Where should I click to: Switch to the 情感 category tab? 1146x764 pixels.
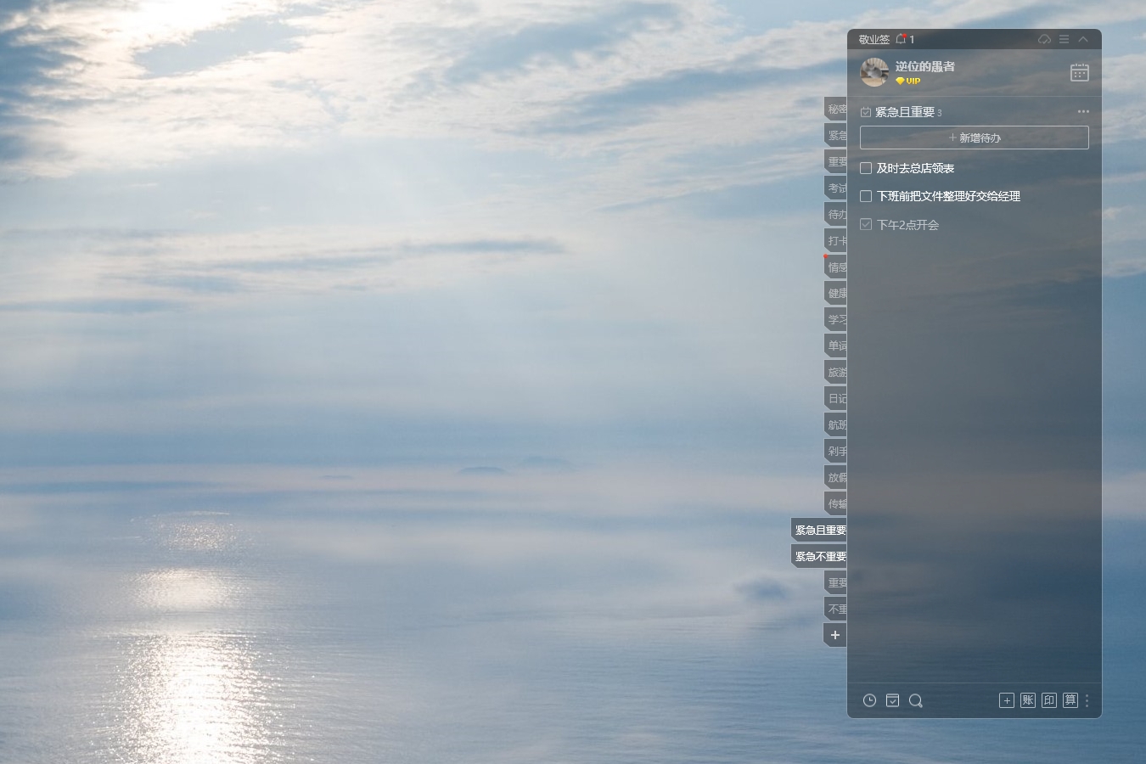836,267
